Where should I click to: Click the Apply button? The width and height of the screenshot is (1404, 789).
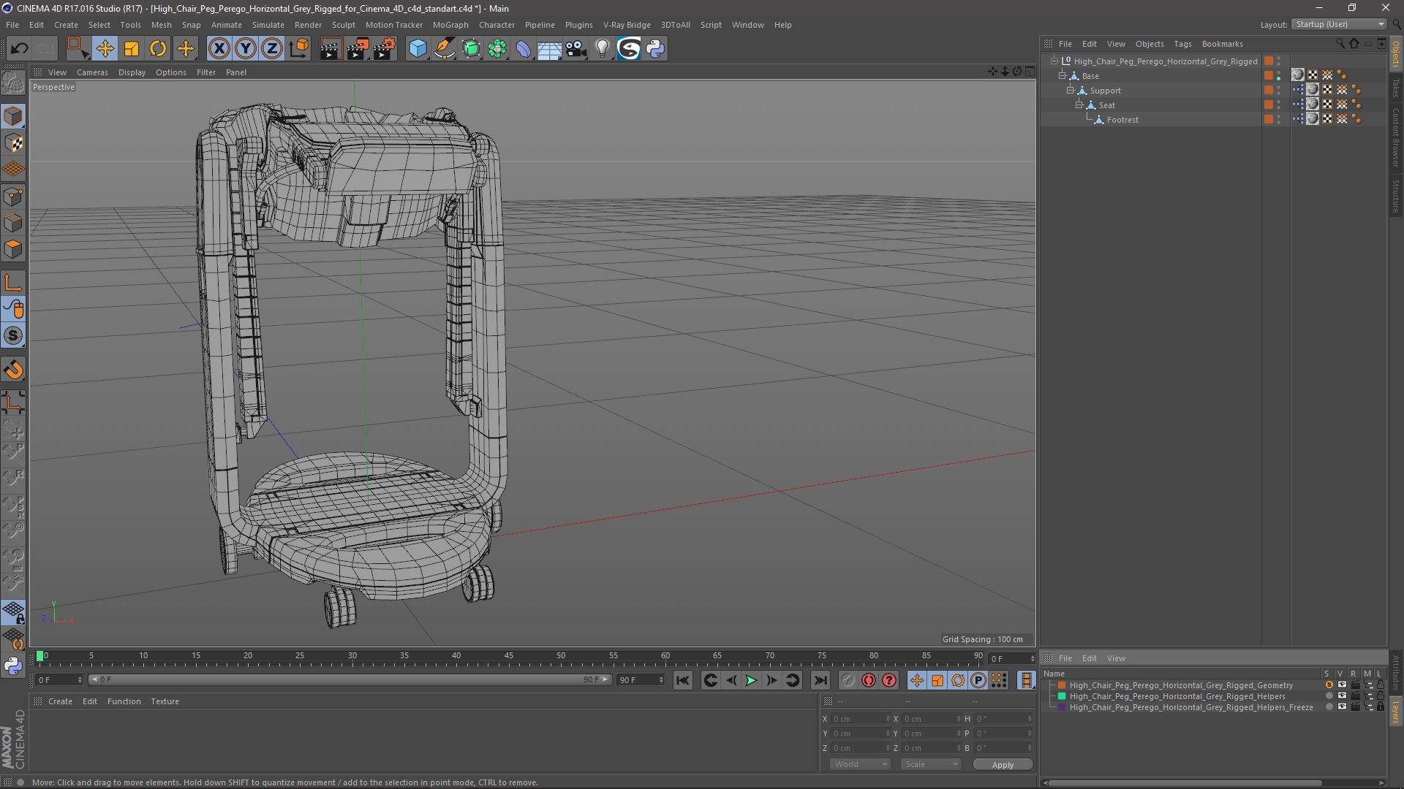click(x=1003, y=764)
